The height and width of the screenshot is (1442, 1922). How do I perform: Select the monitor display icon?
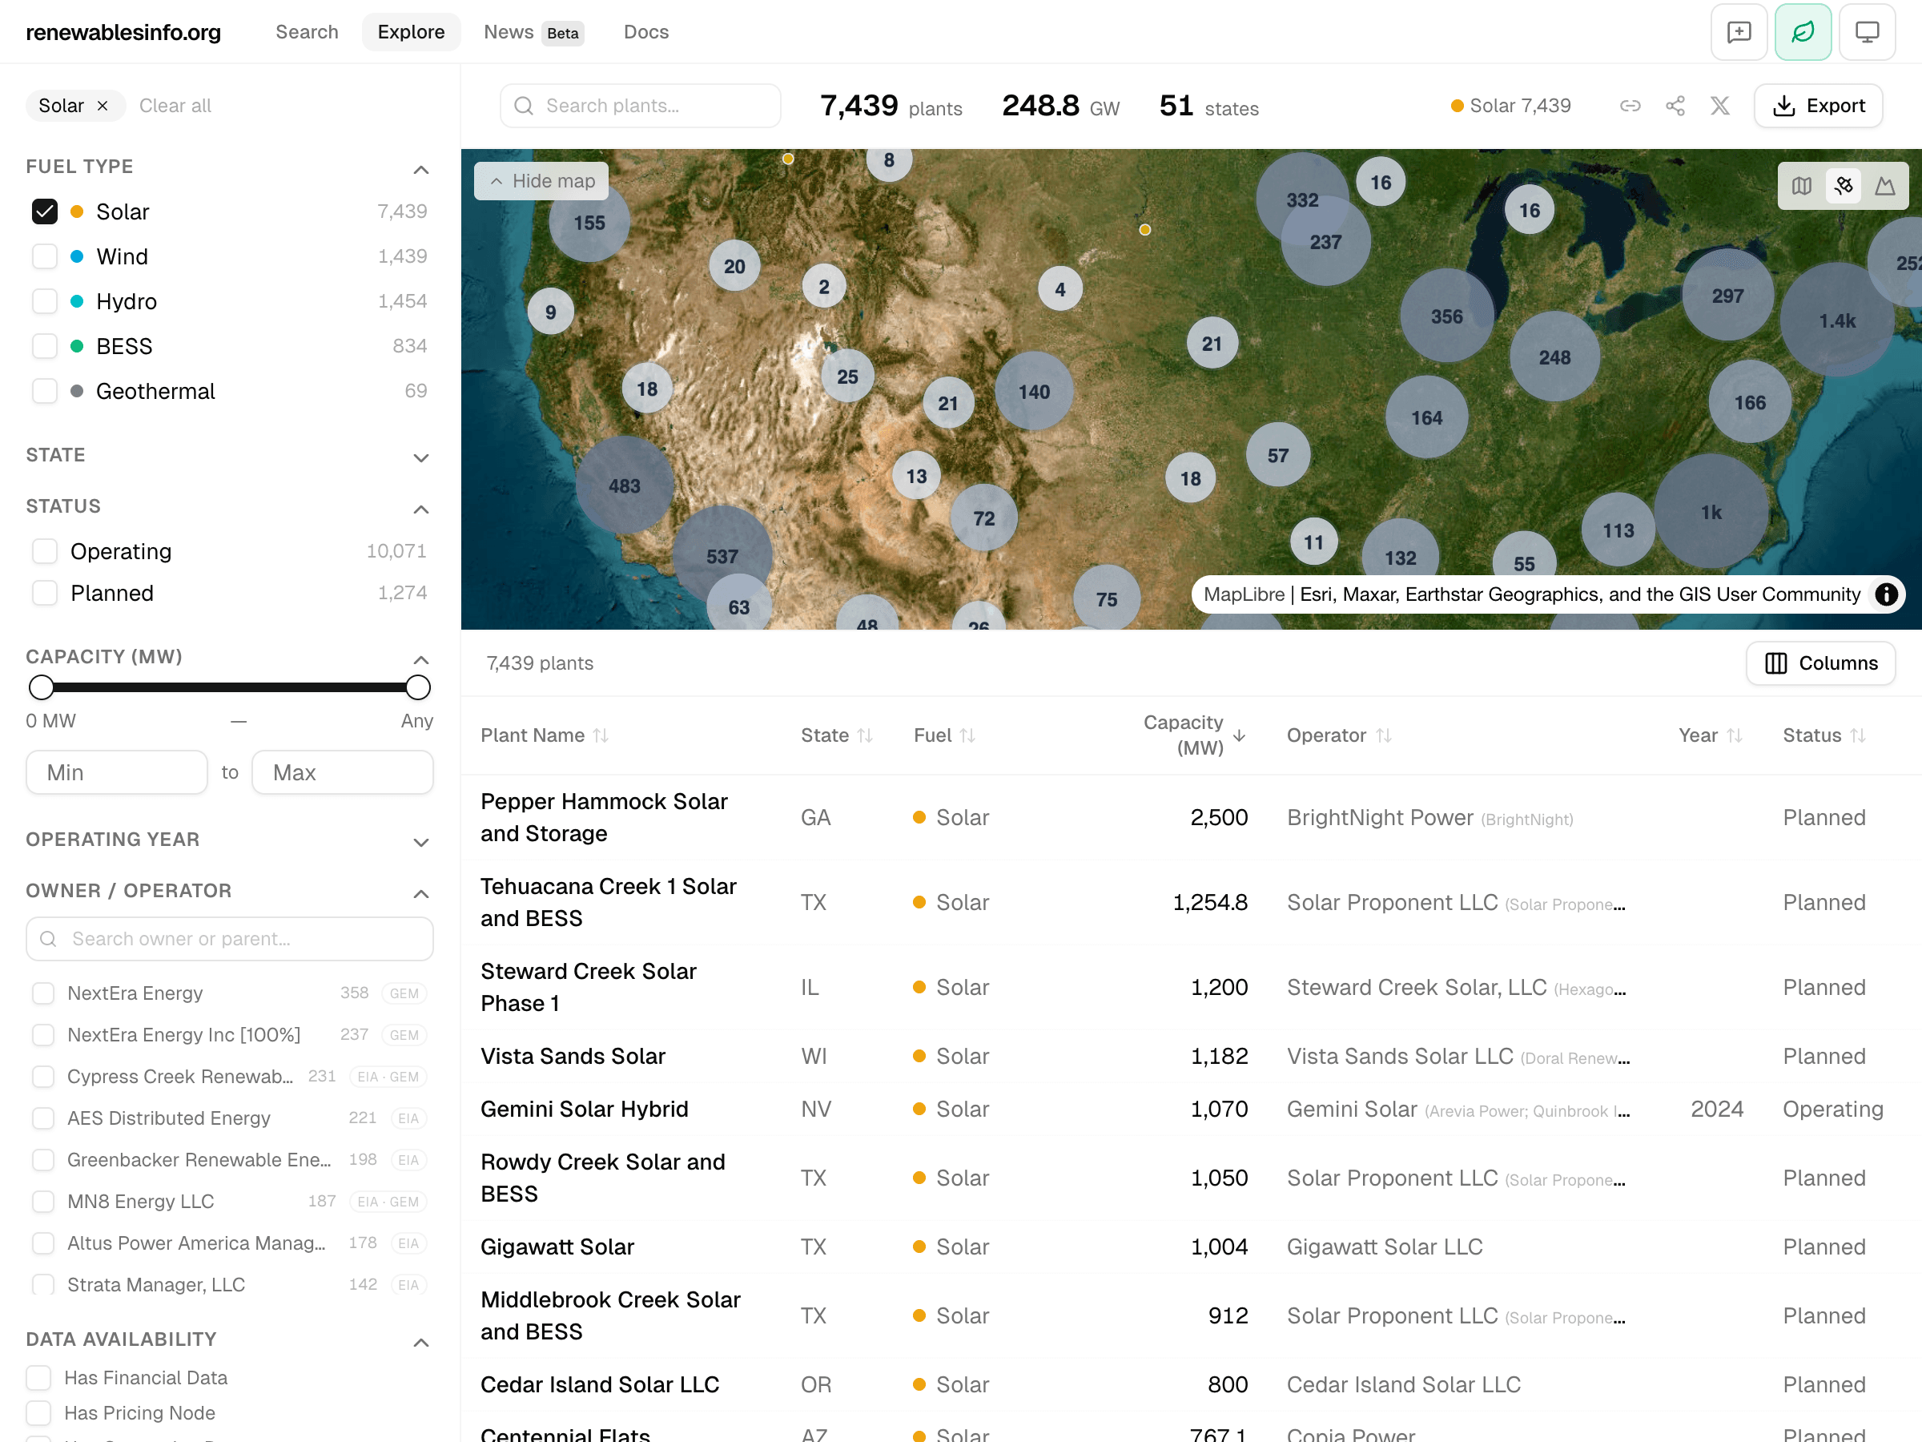(x=1868, y=31)
